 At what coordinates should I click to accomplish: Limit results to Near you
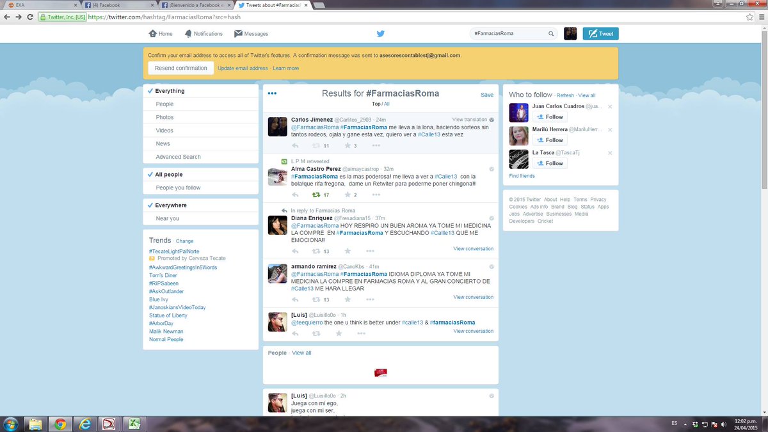click(201, 218)
